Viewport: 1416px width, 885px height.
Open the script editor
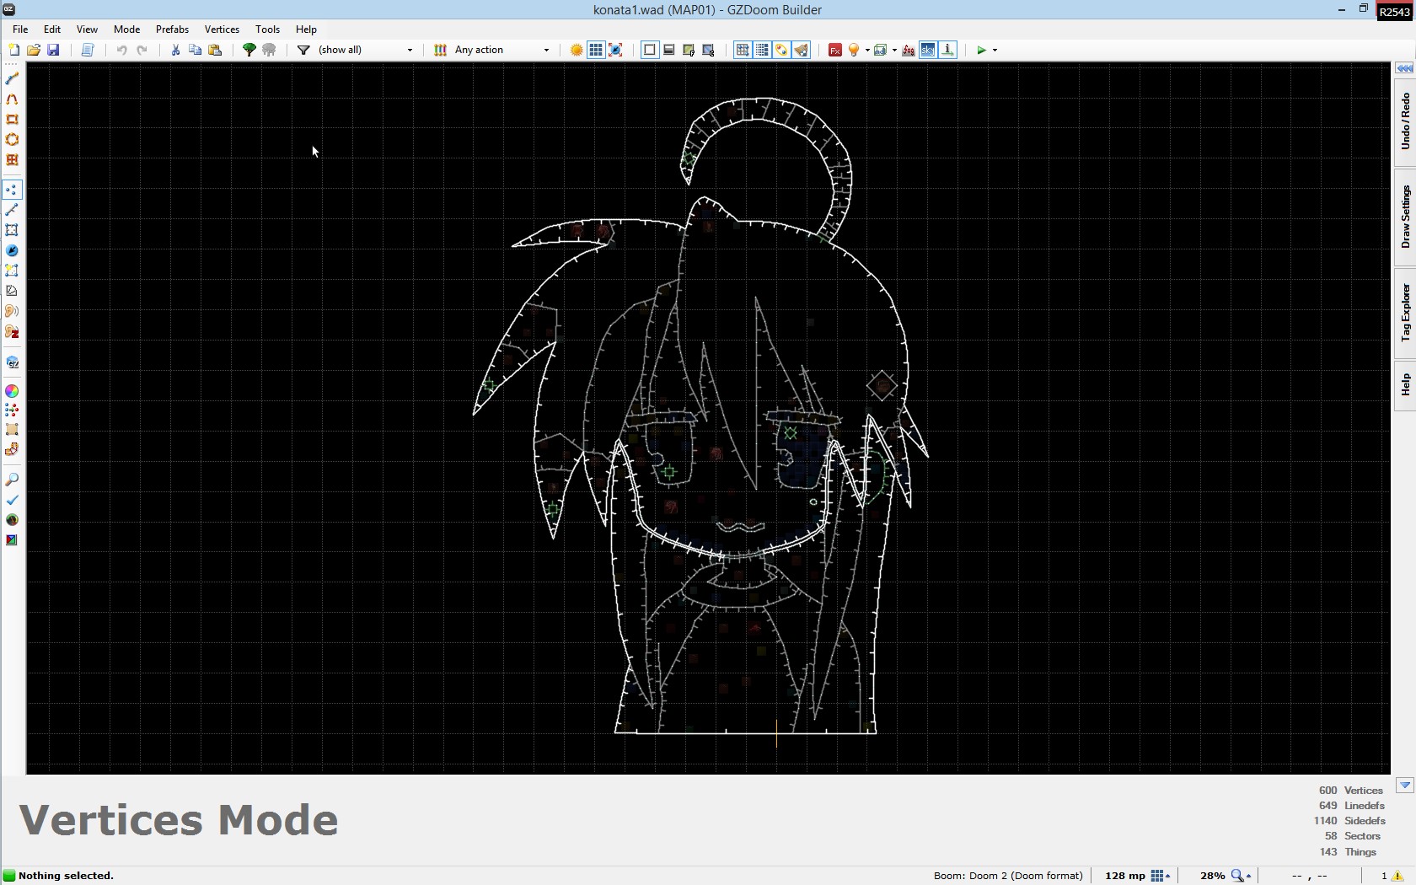point(88,50)
